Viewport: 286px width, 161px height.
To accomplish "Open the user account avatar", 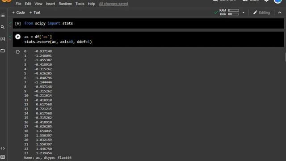I will (278, 1).
